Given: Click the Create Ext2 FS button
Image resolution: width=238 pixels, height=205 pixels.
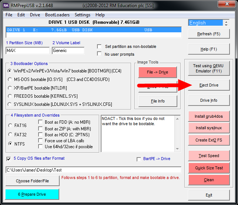Looking at the screenshot, I should [x=209, y=140].
